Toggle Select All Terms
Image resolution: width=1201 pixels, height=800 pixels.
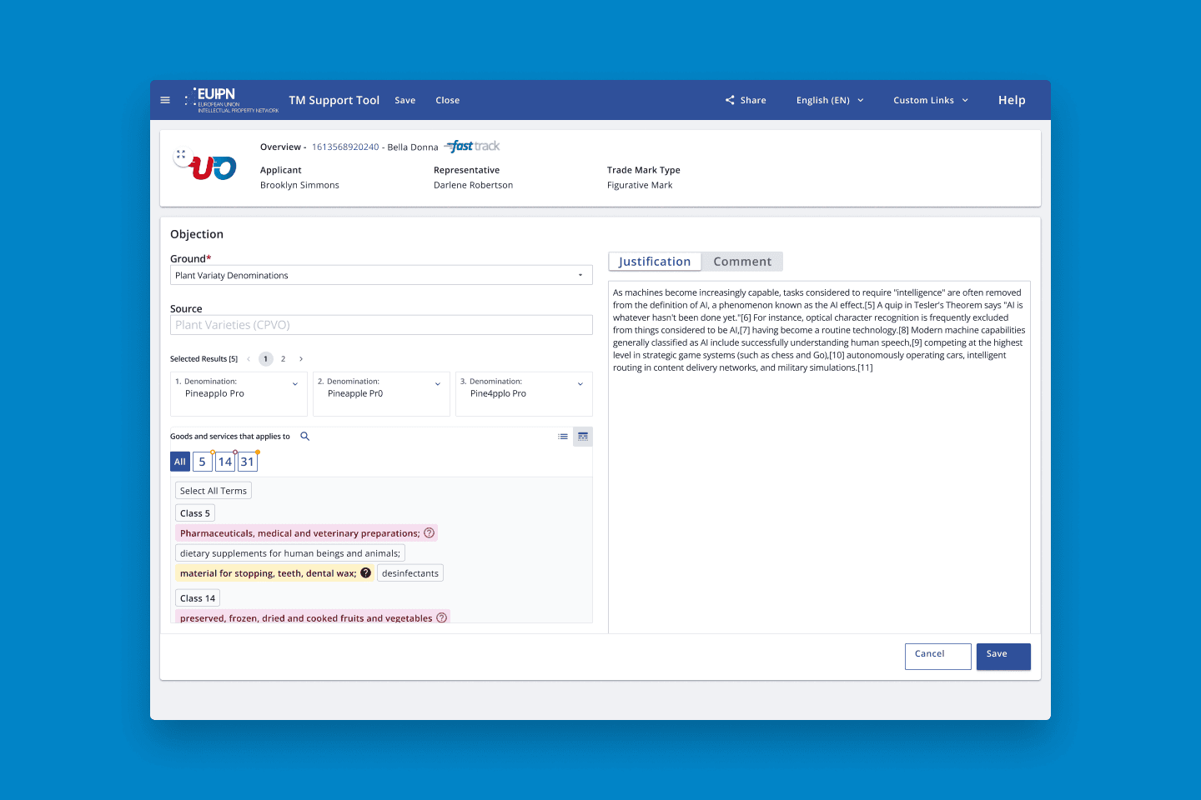tap(214, 491)
